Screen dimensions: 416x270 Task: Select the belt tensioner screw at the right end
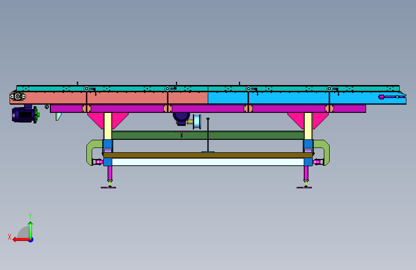point(392,97)
